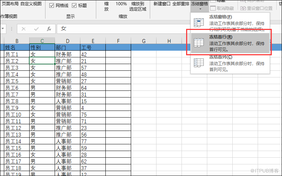Viewport: 282px width, 176px height.
Task: Click cell containing 员工10
Action: click(x=17, y=114)
